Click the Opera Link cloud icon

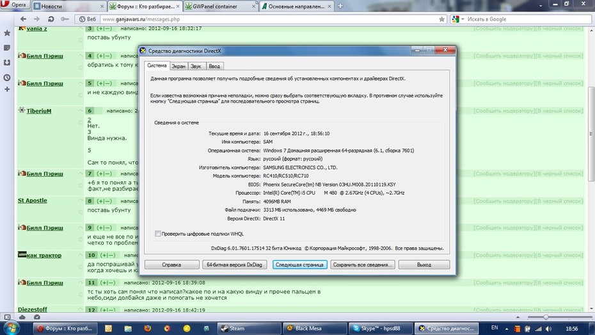tap(22, 317)
